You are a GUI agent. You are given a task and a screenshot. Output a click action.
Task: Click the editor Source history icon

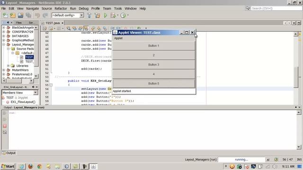pos(45,28)
